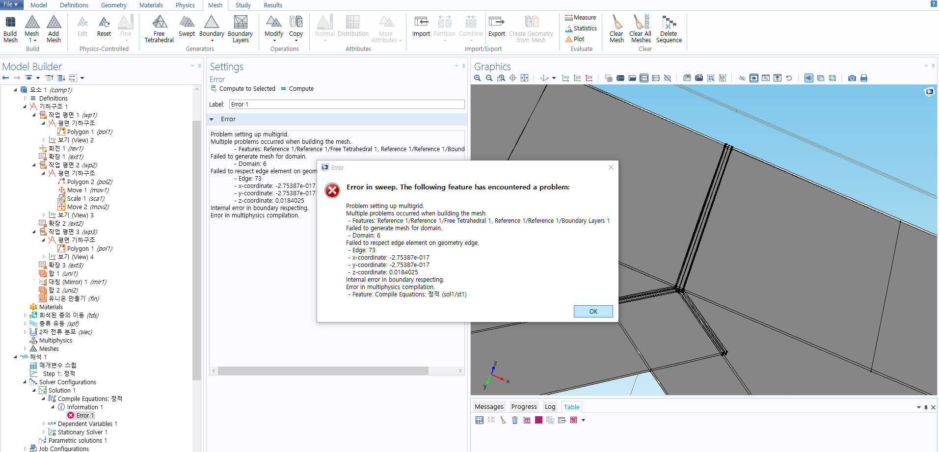This screenshot has width=939, height=452.
Task: Click the Delete Sequence icon
Action: click(x=669, y=28)
